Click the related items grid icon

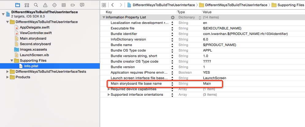(104, 5)
